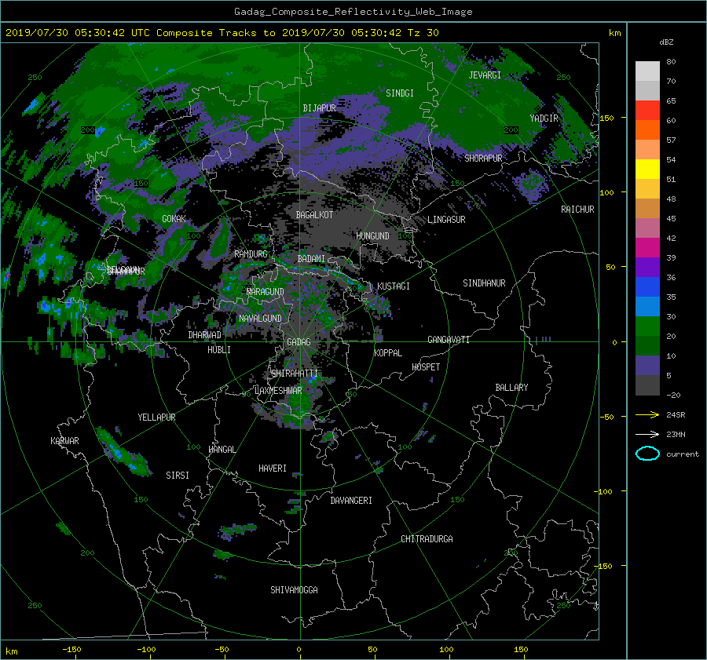Click the HAVERI city label
This screenshot has height=660, width=707.
(x=273, y=468)
